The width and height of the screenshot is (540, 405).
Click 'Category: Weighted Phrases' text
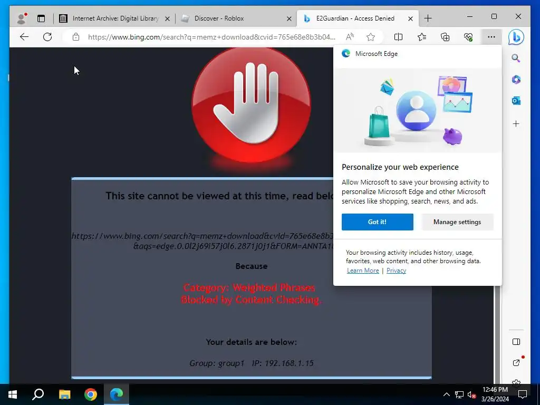click(249, 287)
